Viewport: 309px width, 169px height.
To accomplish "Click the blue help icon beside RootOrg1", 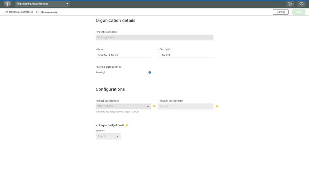I will (150, 73).
